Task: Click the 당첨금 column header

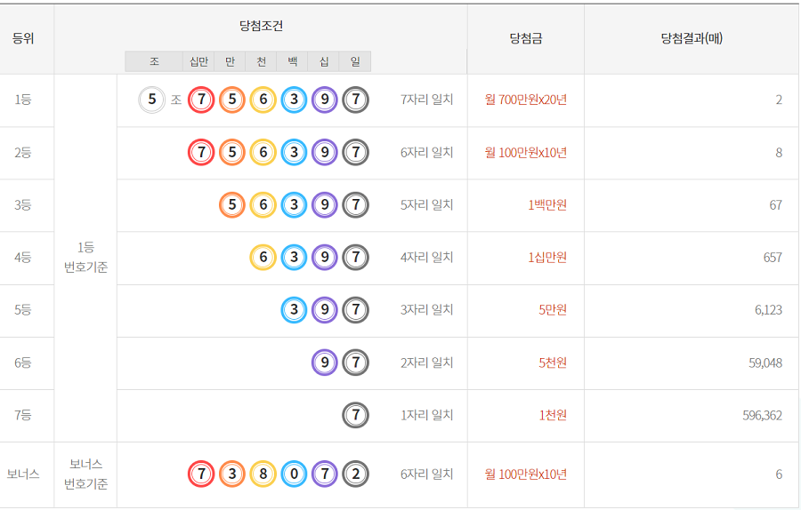Action: click(525, 38)
